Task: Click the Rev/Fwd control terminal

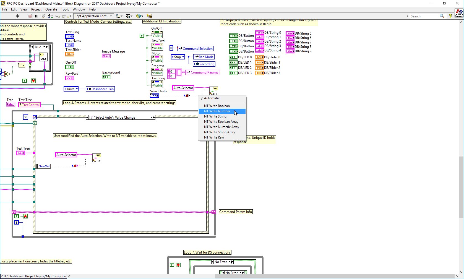Action: [70, 78]
